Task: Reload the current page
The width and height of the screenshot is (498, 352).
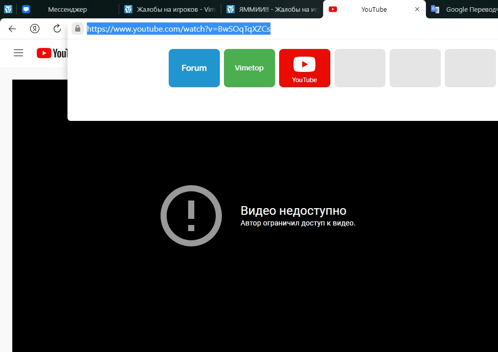Action: (57, 29)
